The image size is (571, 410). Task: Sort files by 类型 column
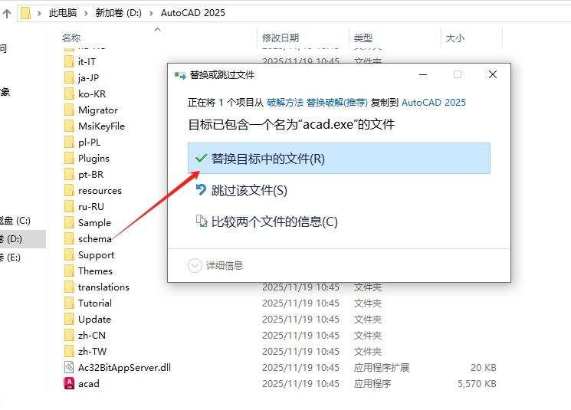coord(363,38)
